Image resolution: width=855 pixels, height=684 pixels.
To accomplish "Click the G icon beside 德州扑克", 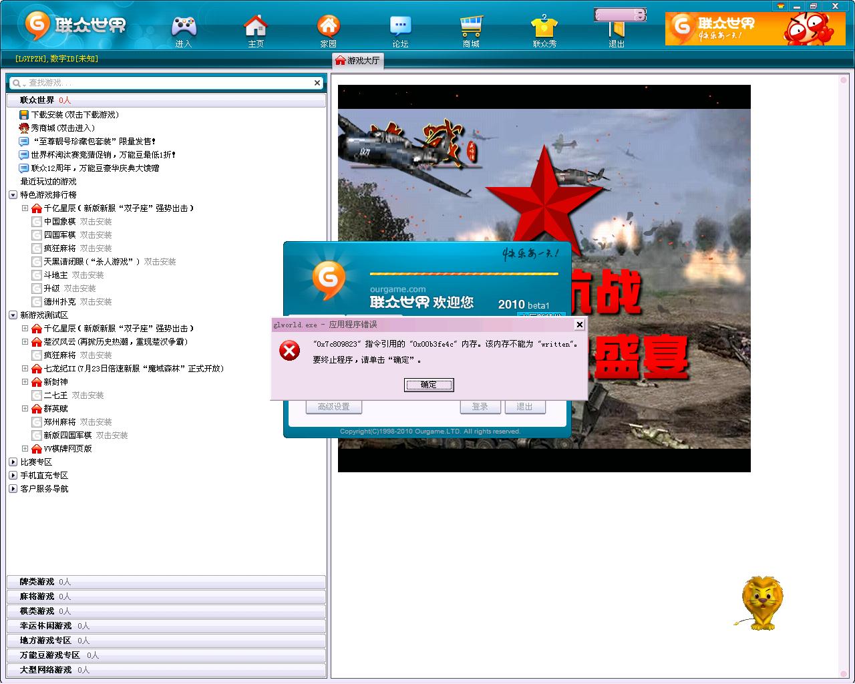I will point(37,302).
